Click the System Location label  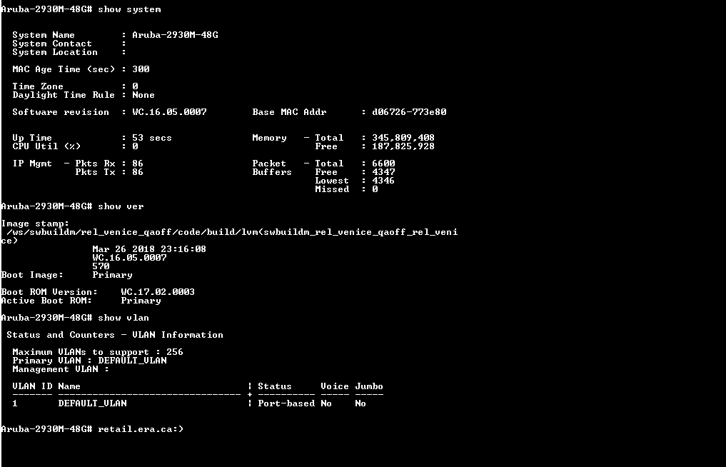click(x=55, y=52)
